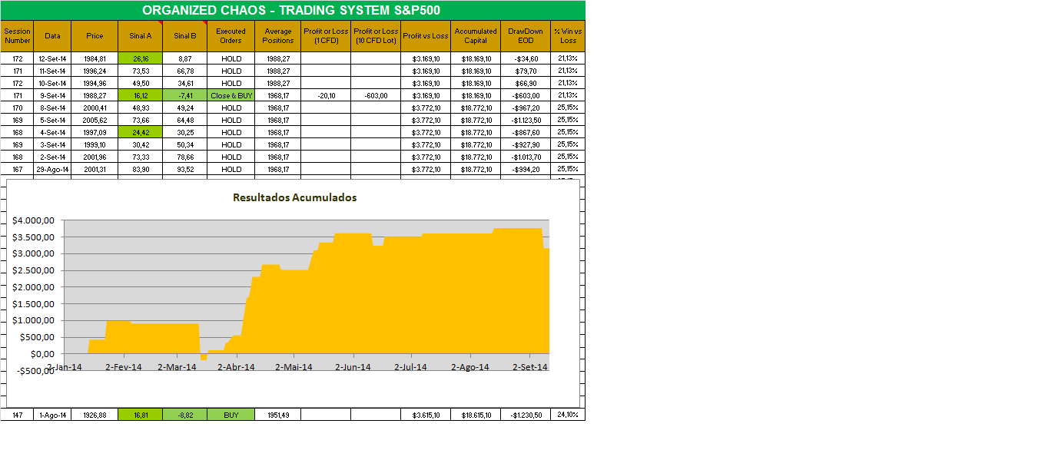Select the Sinal A header cell
This screenshot has width=1045, height=470.
(141, 36)
